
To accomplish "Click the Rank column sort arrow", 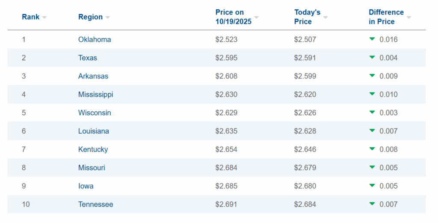I will point(44,17).
